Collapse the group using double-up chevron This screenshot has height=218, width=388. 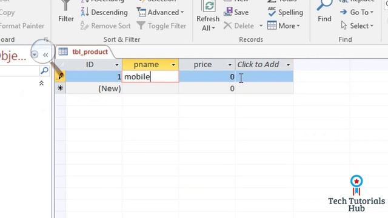tap(41, 84)
